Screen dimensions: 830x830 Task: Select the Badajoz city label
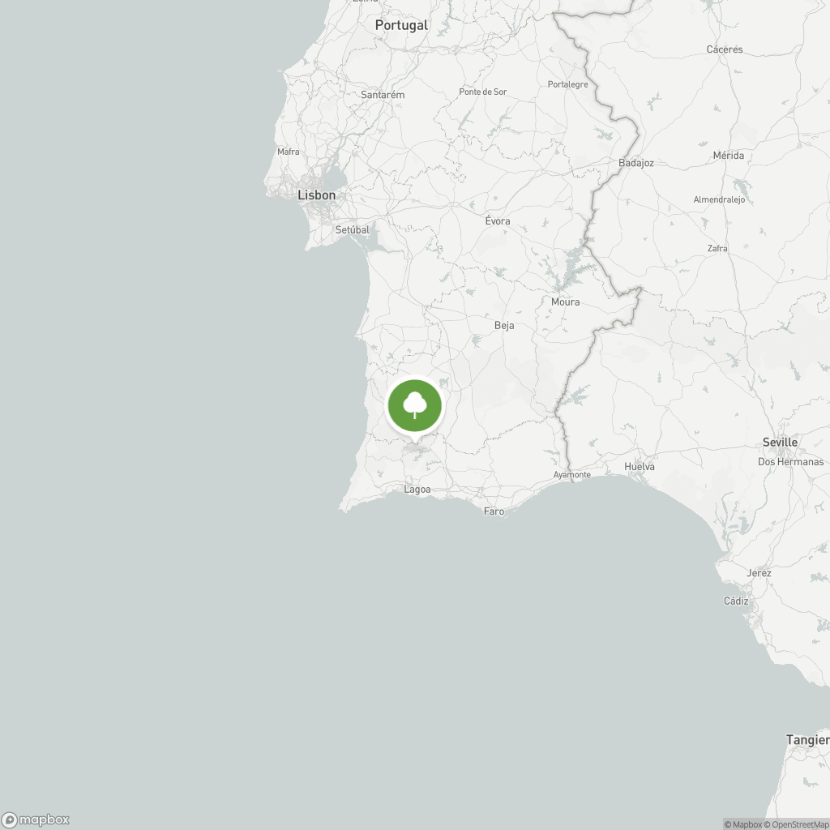click(x=635, y=163)
